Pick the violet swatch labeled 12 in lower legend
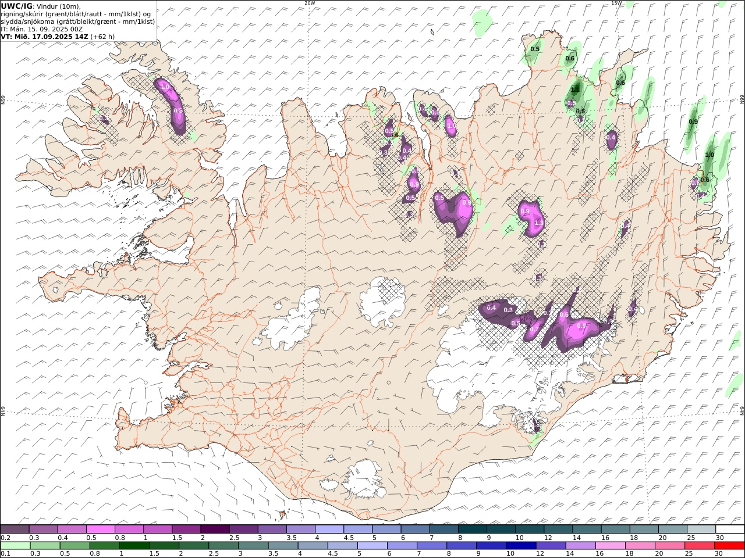The image size is (745, 558). coord(551,546)
